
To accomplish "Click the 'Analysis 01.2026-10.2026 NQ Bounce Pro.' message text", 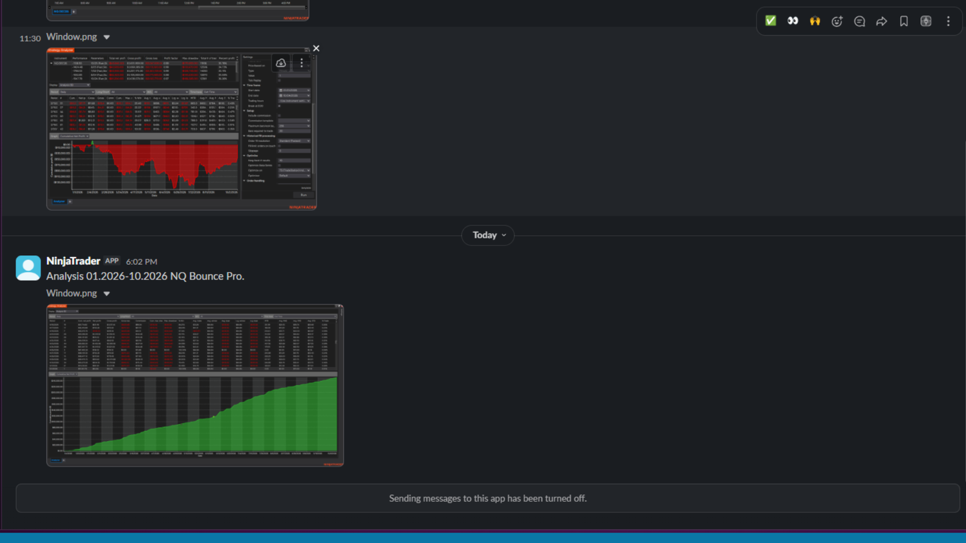I will point(146,276).
